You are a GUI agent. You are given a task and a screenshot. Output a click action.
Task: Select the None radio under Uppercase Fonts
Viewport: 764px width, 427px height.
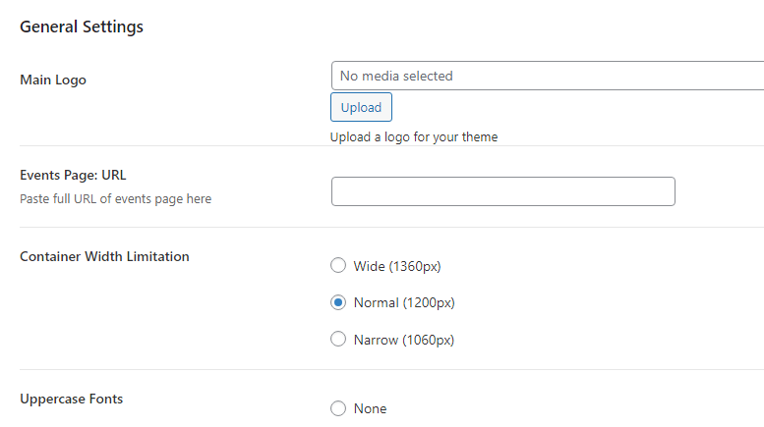click(338, 408)
